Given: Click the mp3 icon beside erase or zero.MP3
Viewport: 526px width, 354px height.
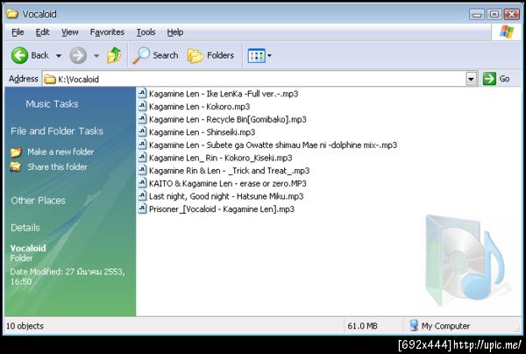Looking at the screenshot, I should pos(143,183).
